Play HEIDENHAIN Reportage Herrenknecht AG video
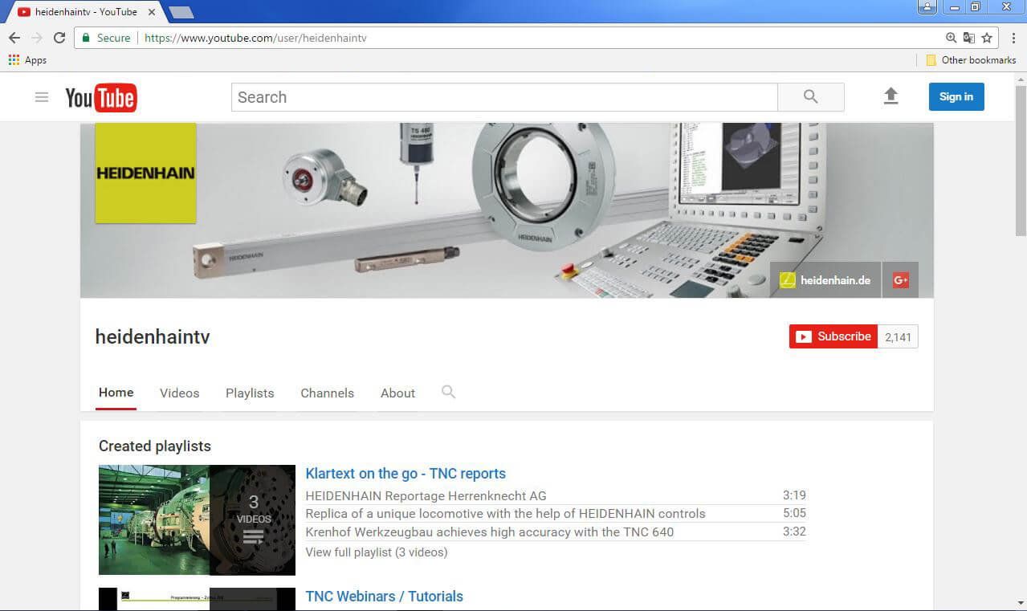The height and width of the screenshot is (611, 1027). (x=426, y=495)
